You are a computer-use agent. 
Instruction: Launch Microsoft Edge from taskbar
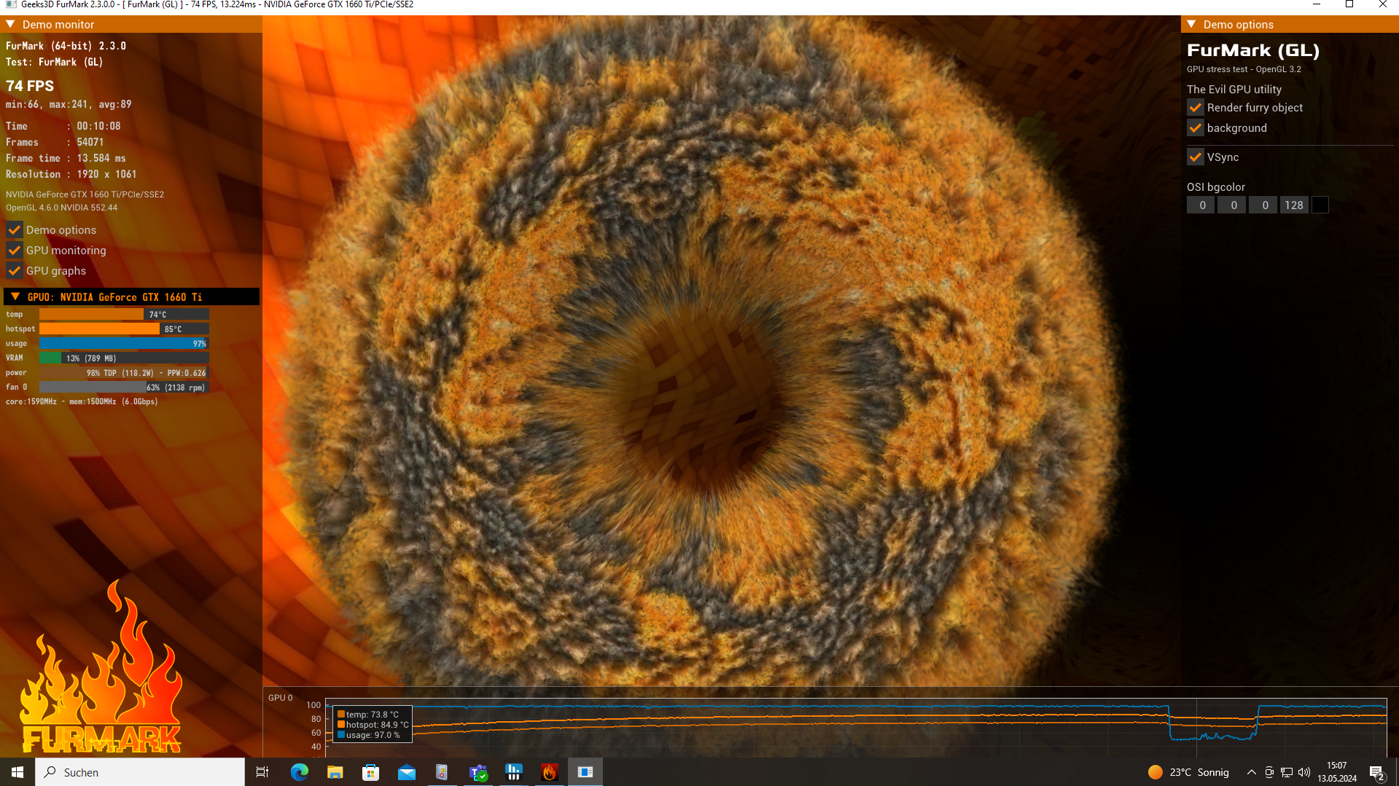coord(300,772)
